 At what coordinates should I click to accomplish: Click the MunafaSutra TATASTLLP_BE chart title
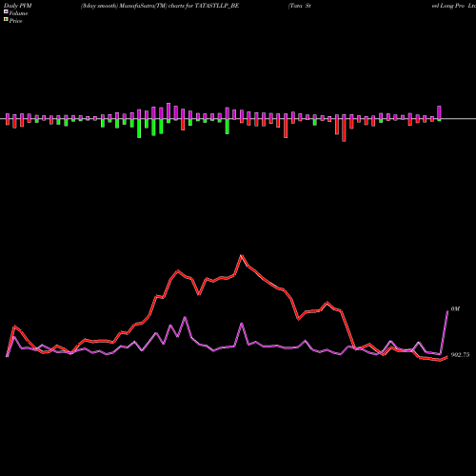click(160, 6)
